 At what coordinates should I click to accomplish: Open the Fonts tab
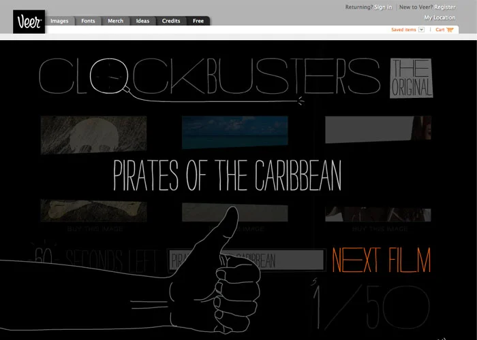coord(88,21)
